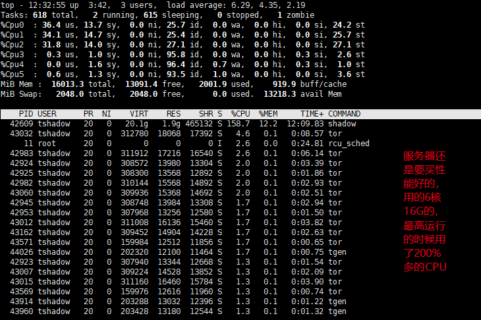This screenshot has height=320, width=481.
Task: Click the %Cpu4 label
Action: pyautogui.click(x=13, y=65)
